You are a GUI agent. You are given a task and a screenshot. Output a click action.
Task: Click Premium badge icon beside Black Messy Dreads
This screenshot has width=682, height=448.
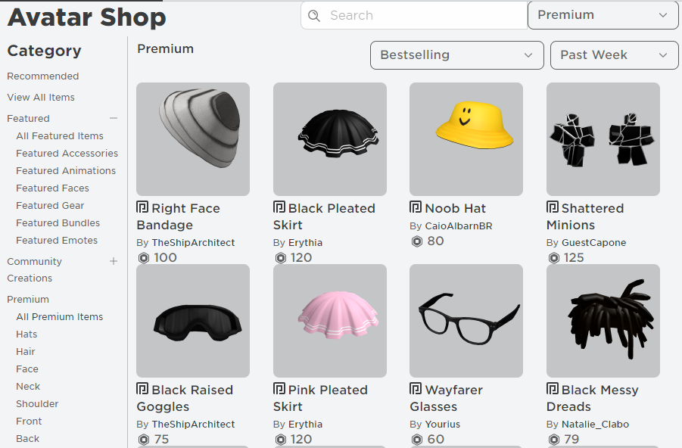(x=553, y=388)
